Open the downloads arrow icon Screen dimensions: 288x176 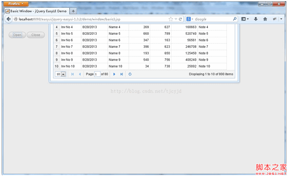pyautogui.click(x=256, y=19)
